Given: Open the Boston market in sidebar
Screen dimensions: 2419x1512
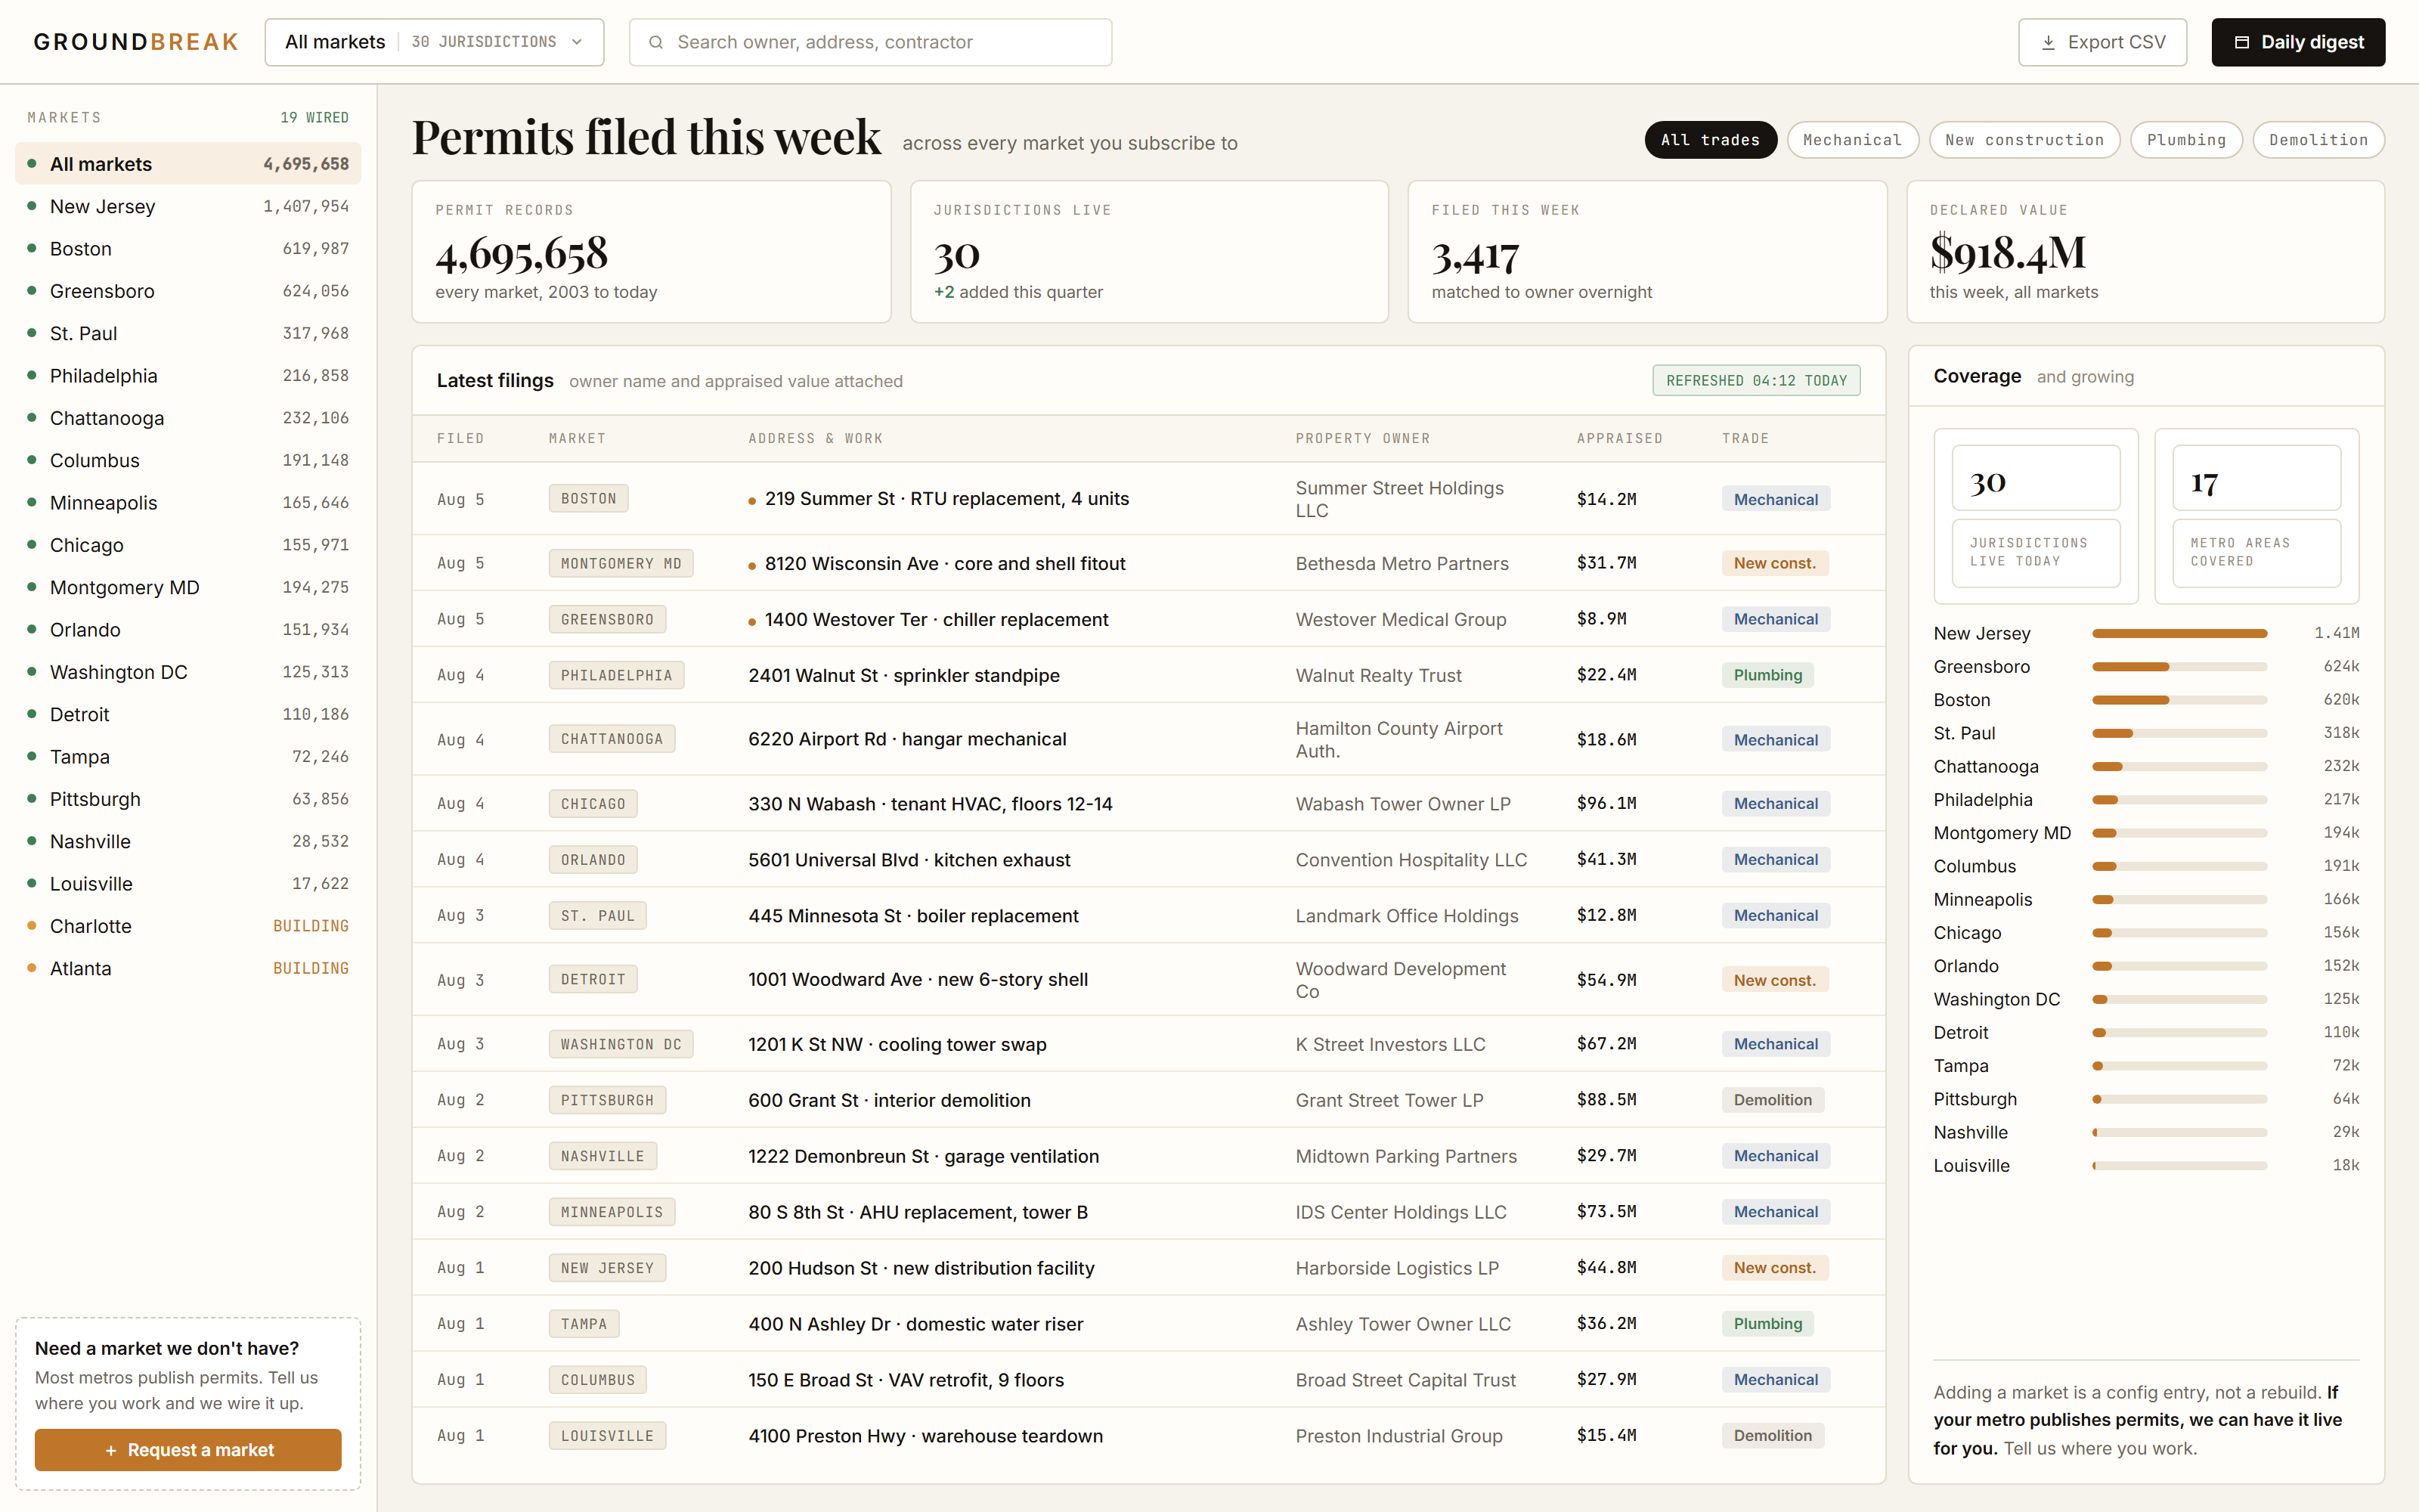Looking at the screenshot, I should pyautogui.click(x=188, y=248).
